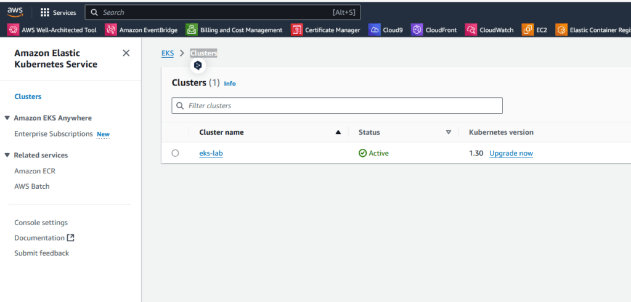Open the Services grid menu
Screen dimensions: 631x302
click(59, 12)
